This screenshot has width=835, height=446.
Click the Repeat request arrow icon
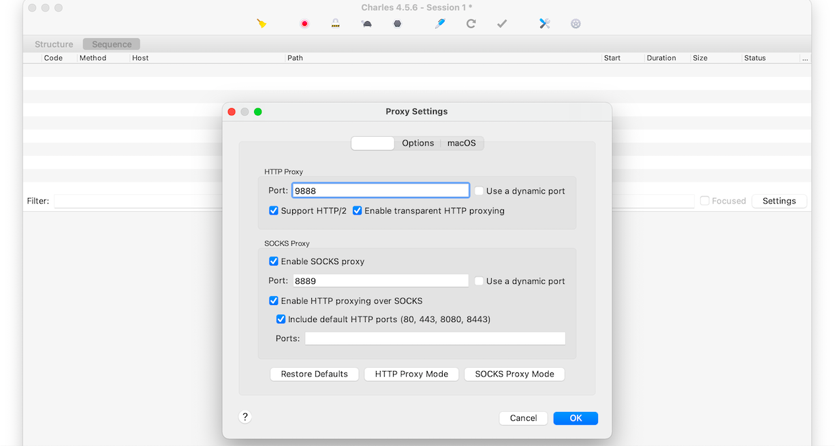[471, 24]
